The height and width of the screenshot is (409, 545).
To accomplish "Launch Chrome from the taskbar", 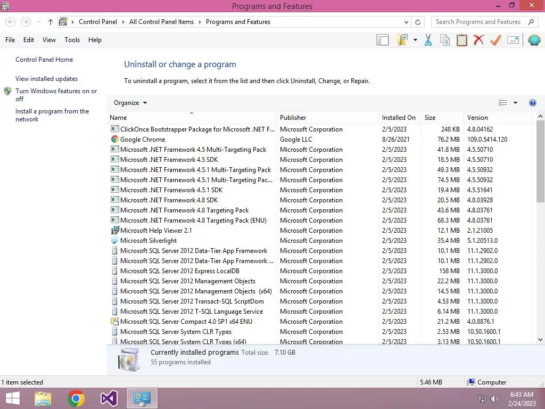I will tap(76, 398).
